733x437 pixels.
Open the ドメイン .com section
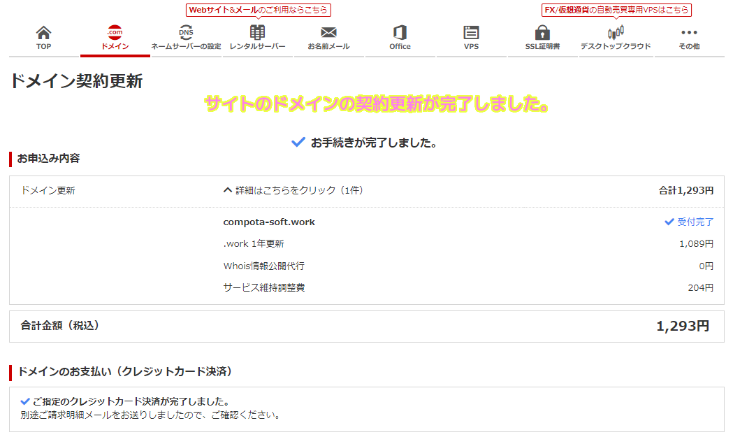115,38
